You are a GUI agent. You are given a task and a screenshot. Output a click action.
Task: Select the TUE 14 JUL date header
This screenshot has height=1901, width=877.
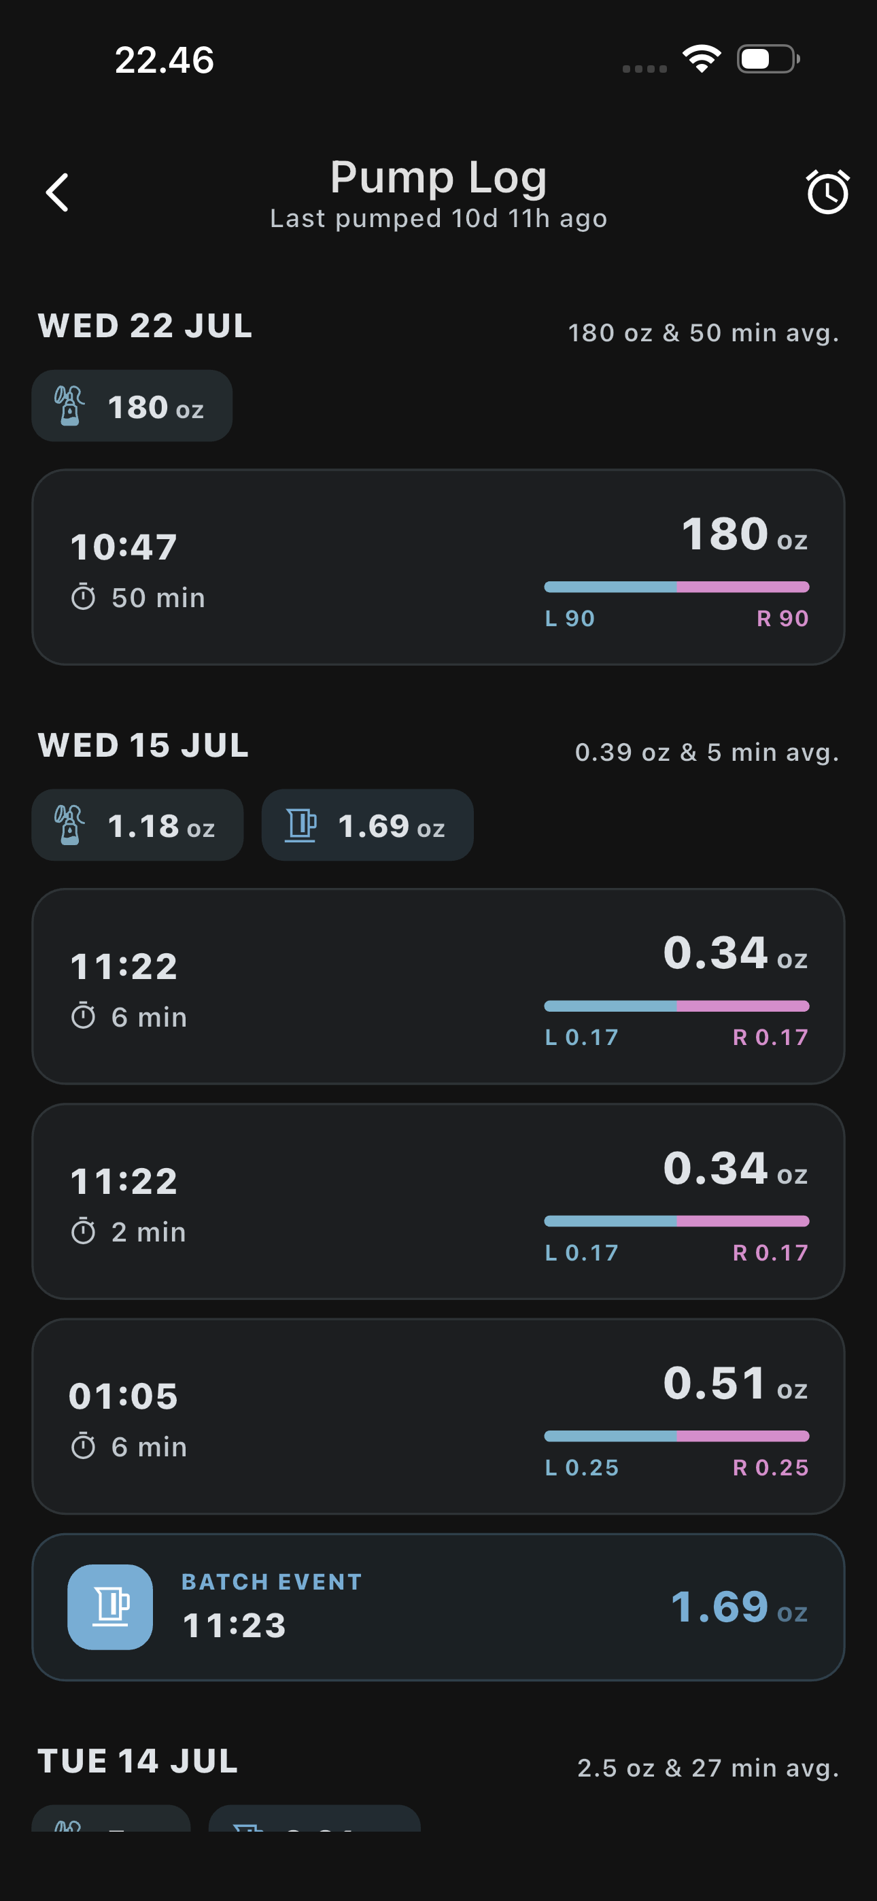pyautogui.click(x=138, y=1761)
